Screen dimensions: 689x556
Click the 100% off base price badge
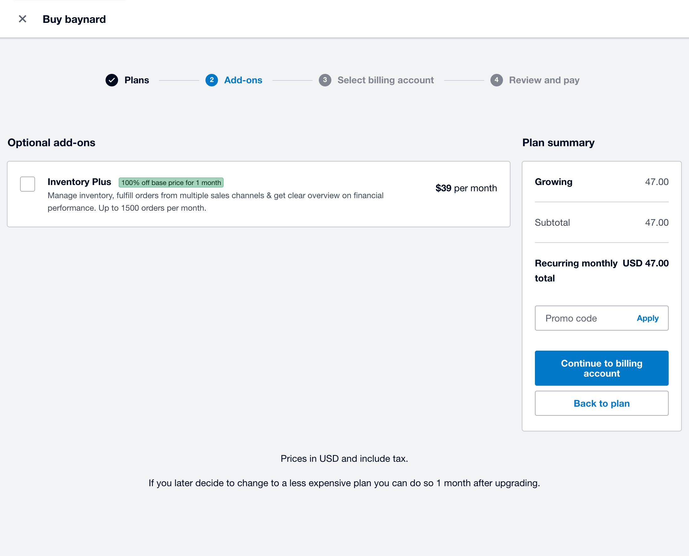coord(171,182)
